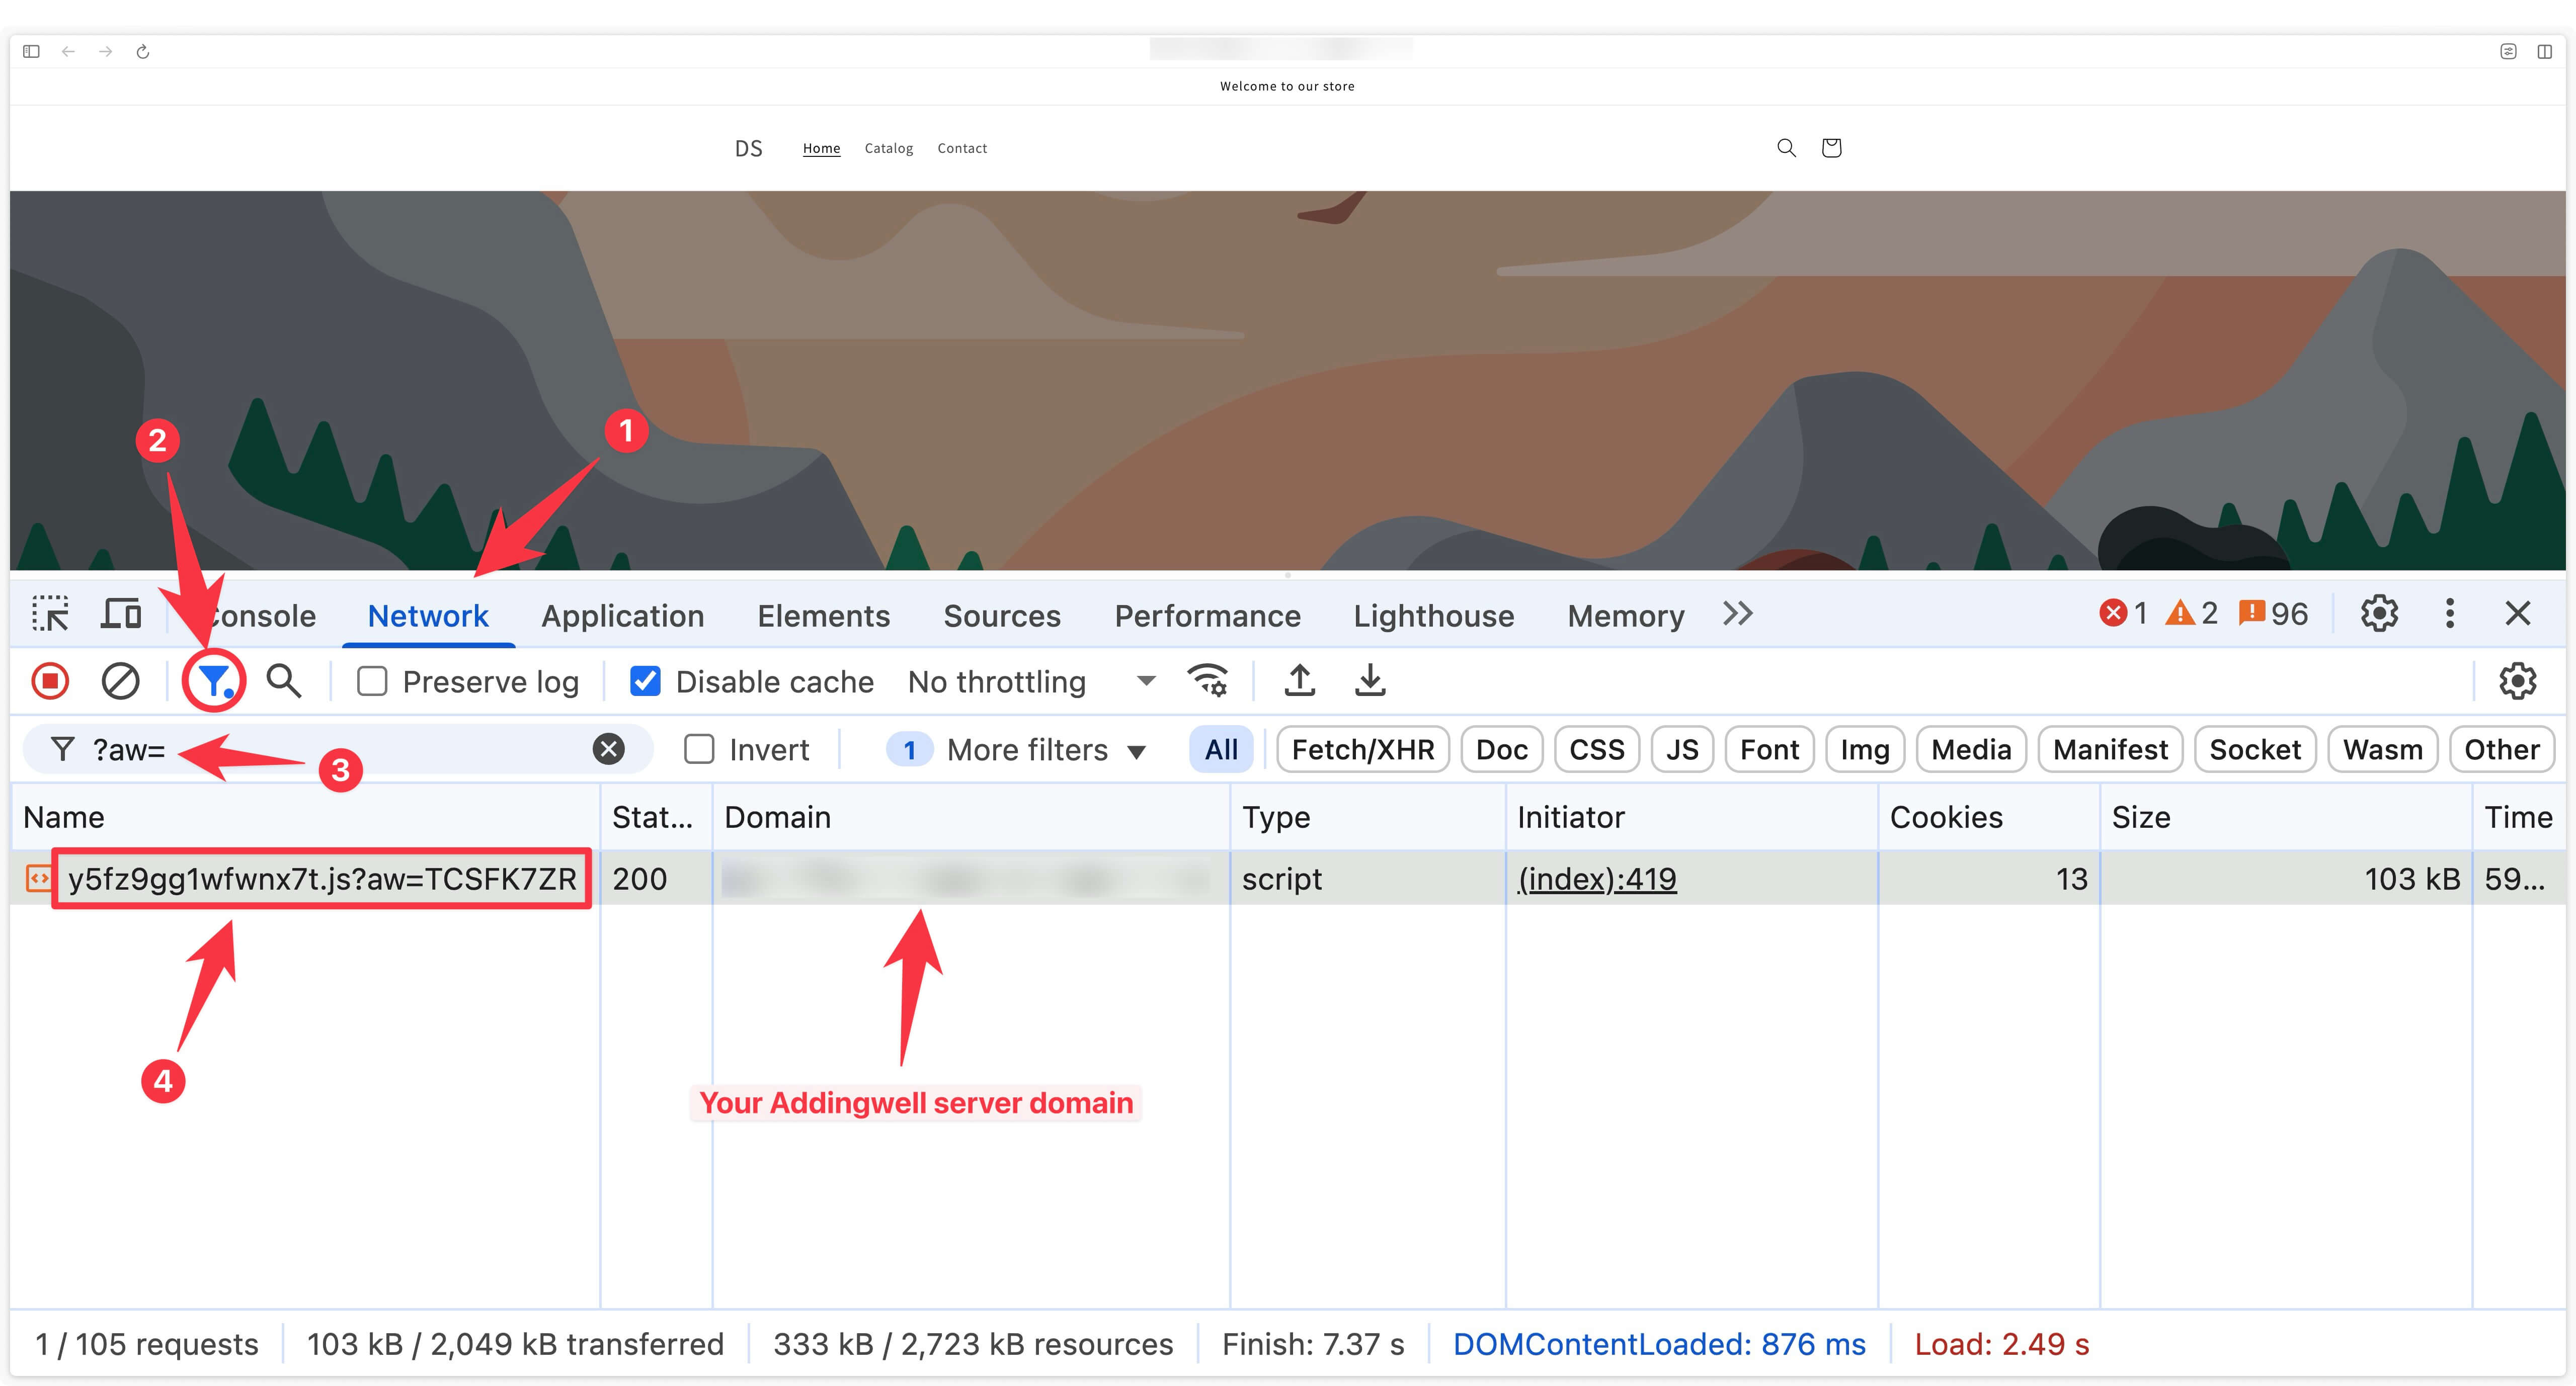Open the store Home link
This screenshot has height=1386, width=2576.
click(x=821, y=148)
